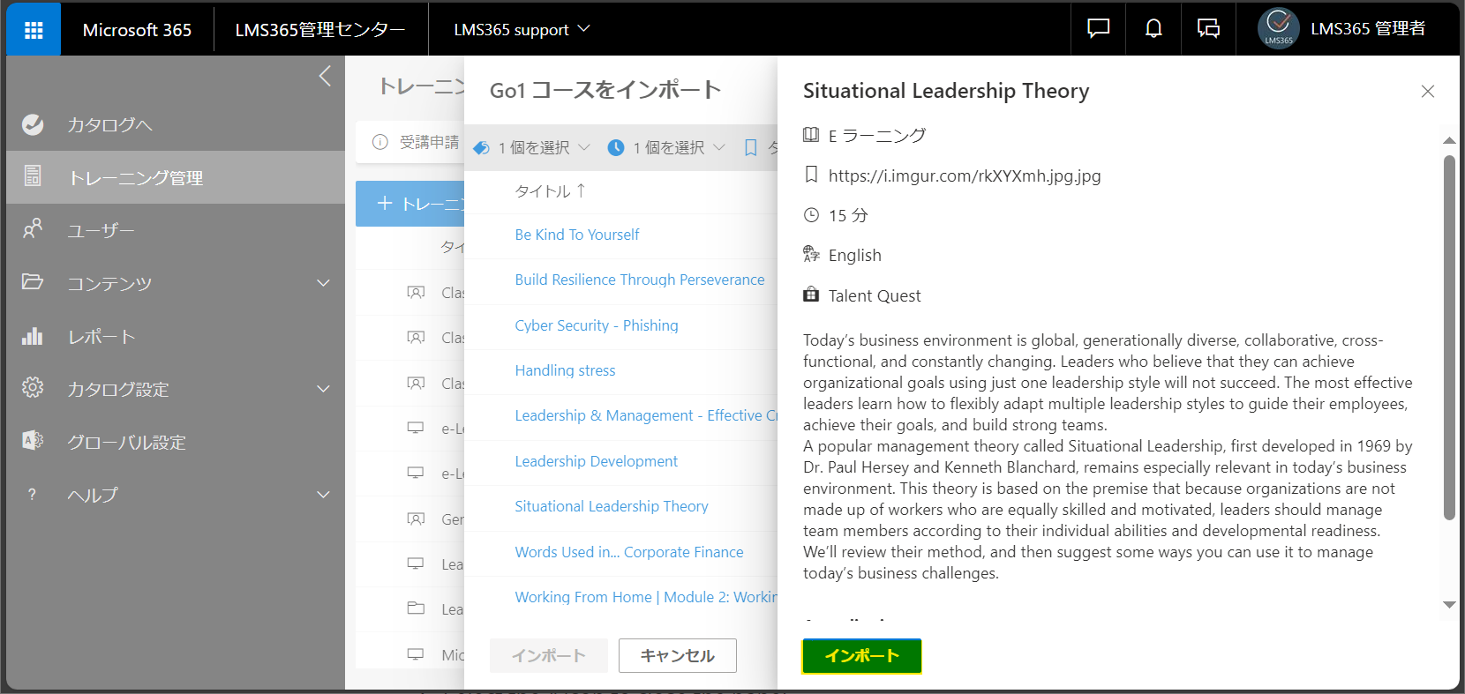Click the 受講申請 item in background toolbar
The height and width of the screenshot is (694, 1465).
(429, 142)
